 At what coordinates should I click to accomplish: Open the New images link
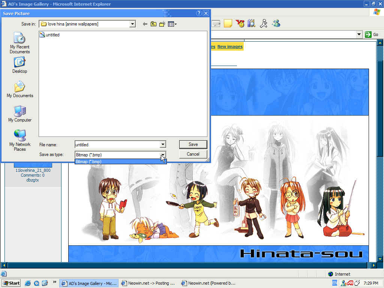click(x=230, y=46)
